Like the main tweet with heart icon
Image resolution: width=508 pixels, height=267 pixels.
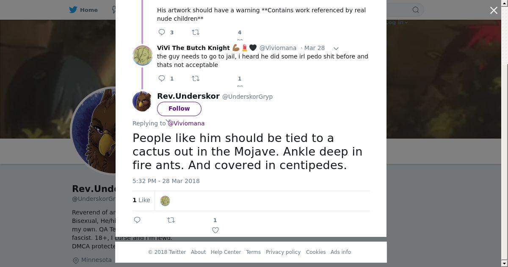click(215, 230)
